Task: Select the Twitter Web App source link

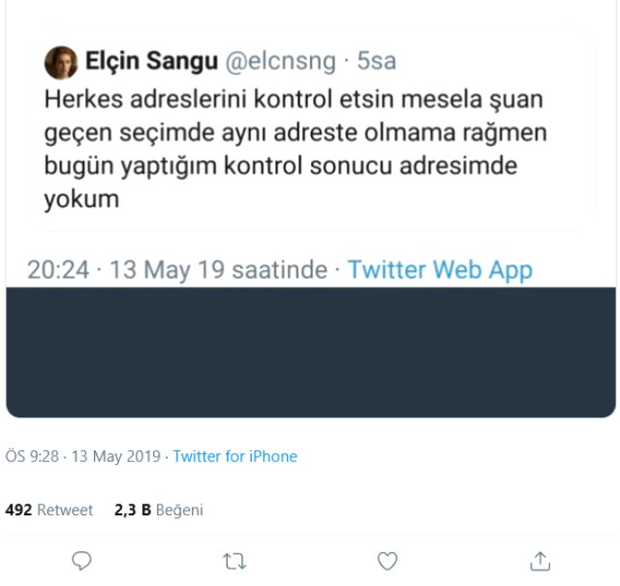Action: [440, 269]
